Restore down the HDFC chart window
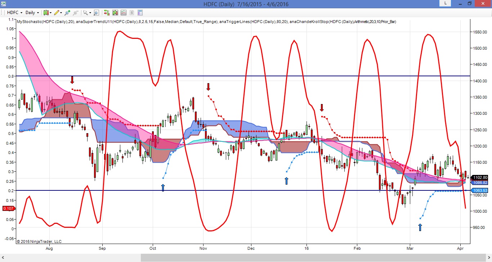 point(469,4)
